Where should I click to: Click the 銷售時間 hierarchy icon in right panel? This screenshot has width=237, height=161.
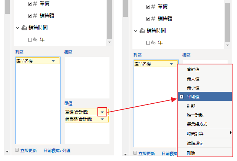point(143,31)
